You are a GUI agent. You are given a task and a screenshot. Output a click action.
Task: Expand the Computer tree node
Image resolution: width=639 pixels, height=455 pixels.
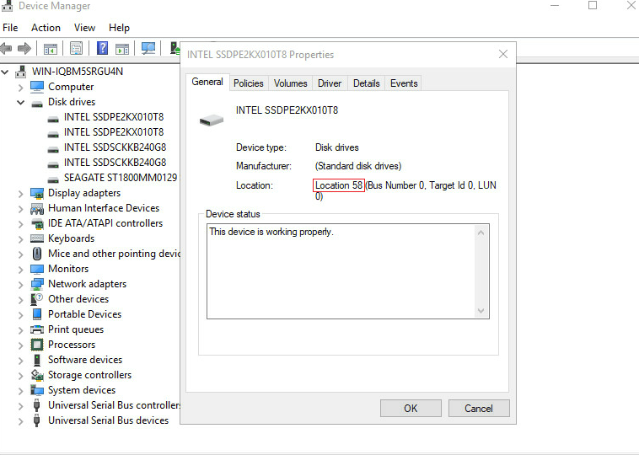tap(20, 87)
